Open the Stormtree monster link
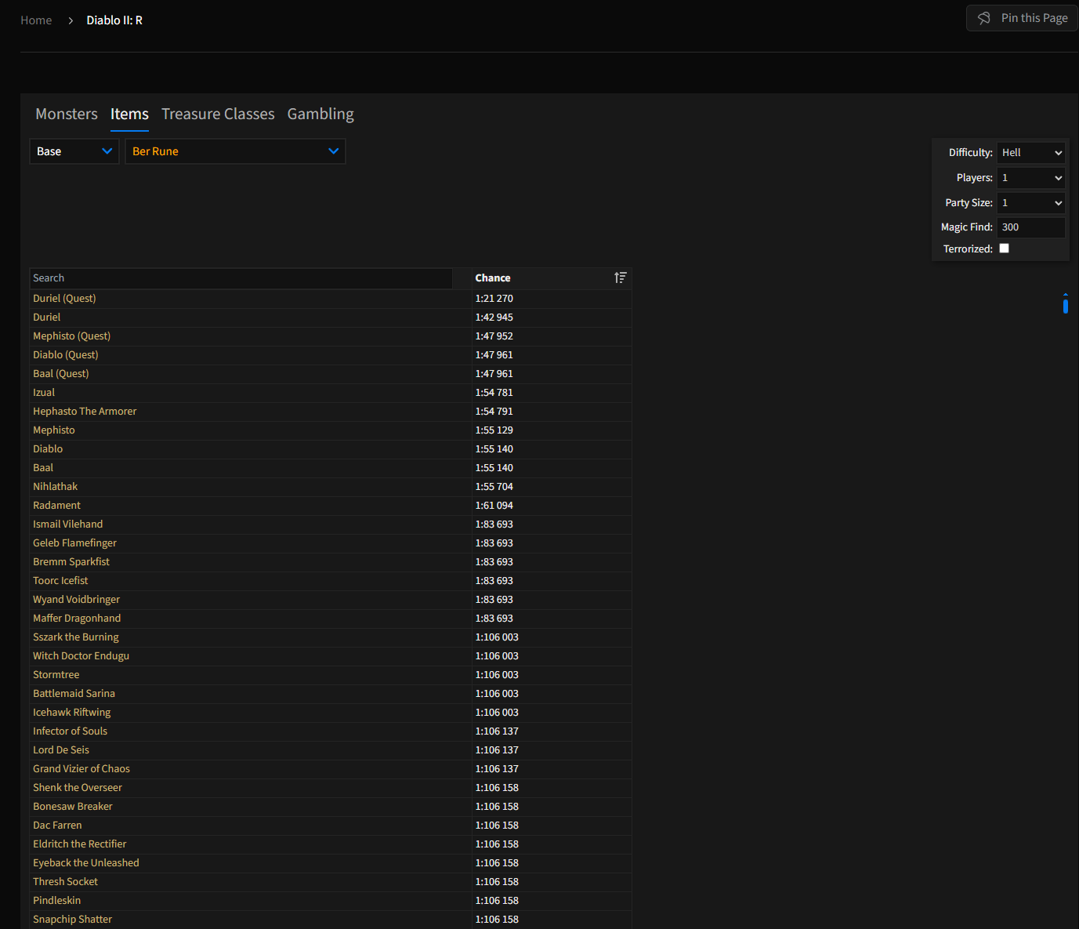The image size is (1079, 929). [x=56, y=675]
